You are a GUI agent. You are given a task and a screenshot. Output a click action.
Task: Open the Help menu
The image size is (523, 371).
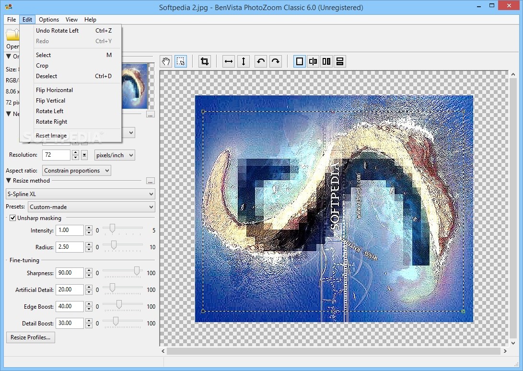90,19
